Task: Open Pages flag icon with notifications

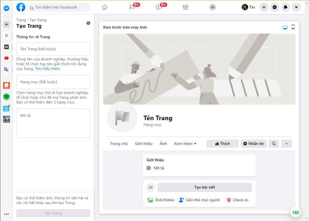Action: coord(132,7)
